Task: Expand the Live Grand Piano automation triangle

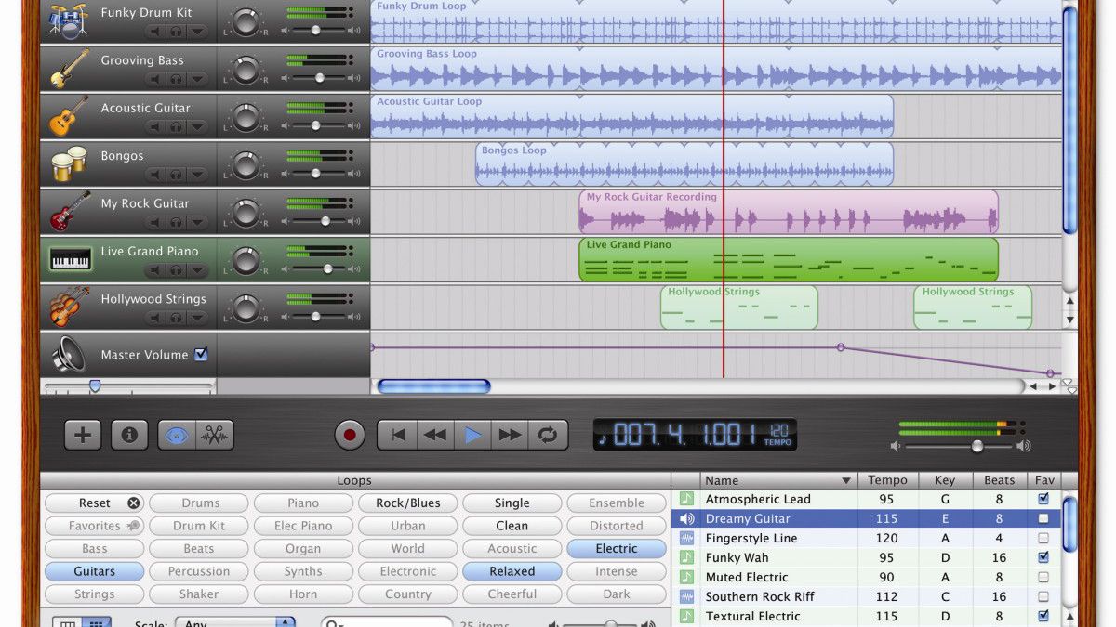Action: (x=197, y=270)
